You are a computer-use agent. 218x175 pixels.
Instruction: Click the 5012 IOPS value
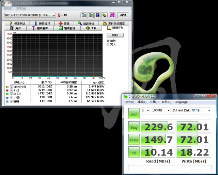click(x=45, y=86)
